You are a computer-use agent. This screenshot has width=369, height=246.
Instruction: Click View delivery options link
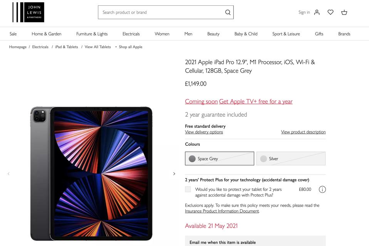click(204, 132)
